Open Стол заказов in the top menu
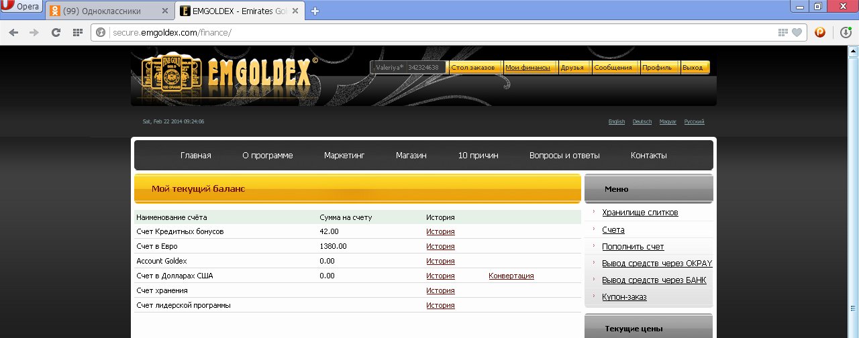Viewport: 859px width, 338px height. pyautogui.click(x=473, y=68)
